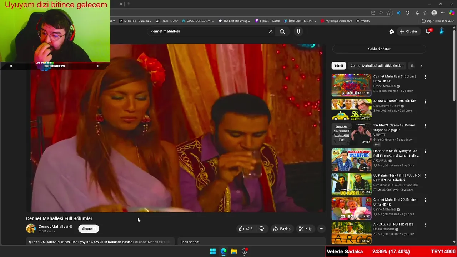Open Copilot icon in Edge toolbar
The image size is (457, 257).
(x=452, y=13)
